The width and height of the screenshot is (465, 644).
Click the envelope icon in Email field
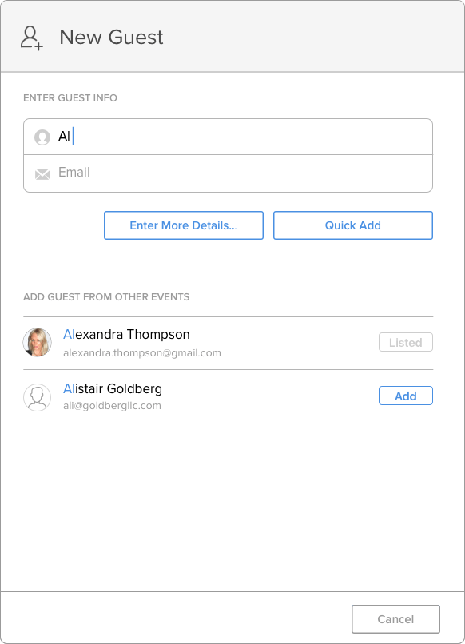(42, 173)
